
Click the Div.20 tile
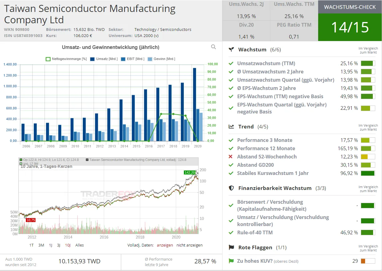[246, 31]
